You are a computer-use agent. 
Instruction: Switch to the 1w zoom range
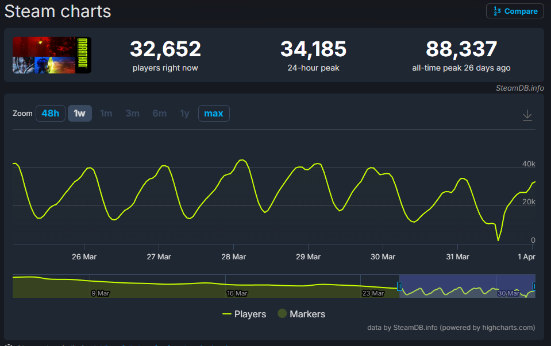(x=78, y=113)
